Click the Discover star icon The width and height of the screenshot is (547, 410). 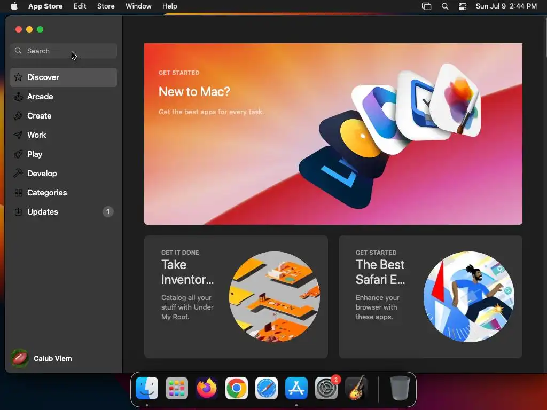tap(18, 77)
